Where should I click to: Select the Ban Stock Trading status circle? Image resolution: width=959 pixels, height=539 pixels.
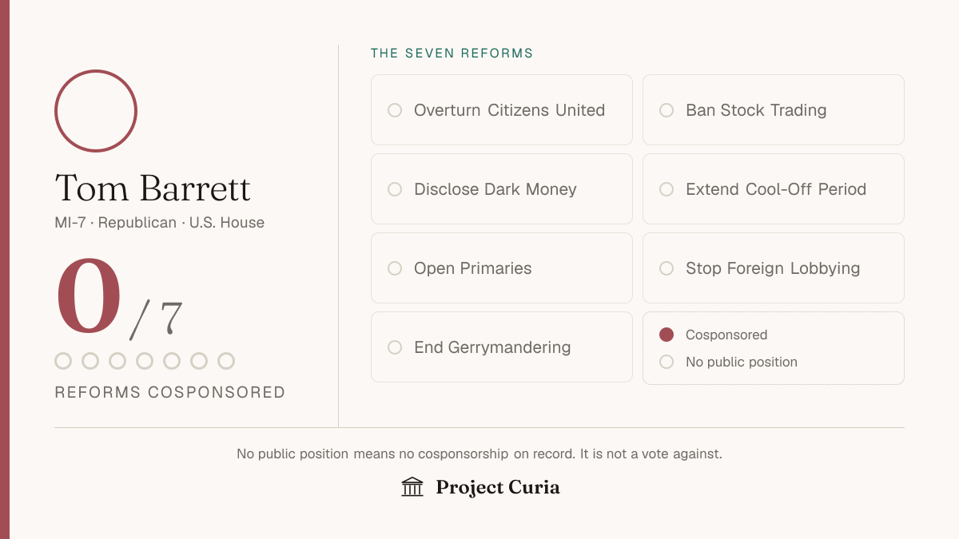[x=667, y=110]
